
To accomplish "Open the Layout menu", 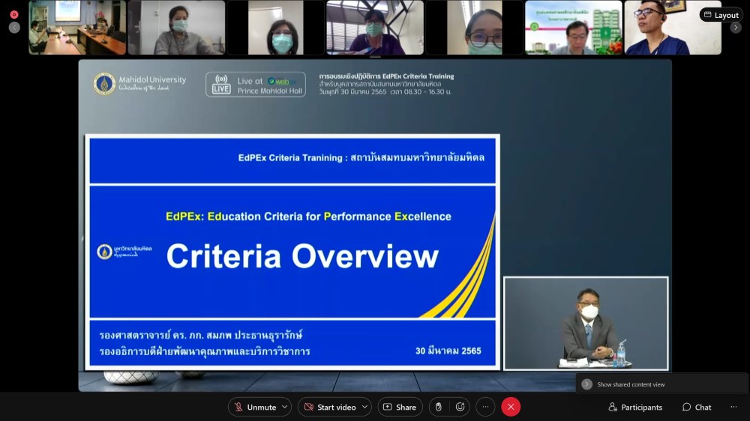I will point(721,15).
